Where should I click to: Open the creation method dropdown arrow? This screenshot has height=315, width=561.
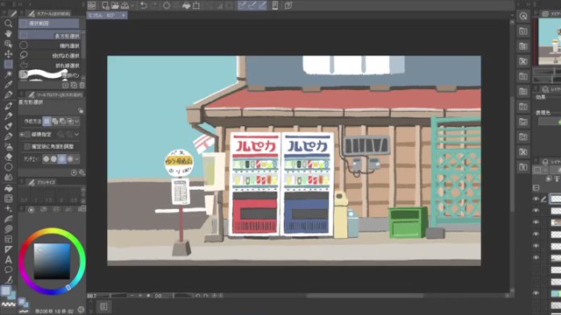pyautogui.click(x=77, y=122)
